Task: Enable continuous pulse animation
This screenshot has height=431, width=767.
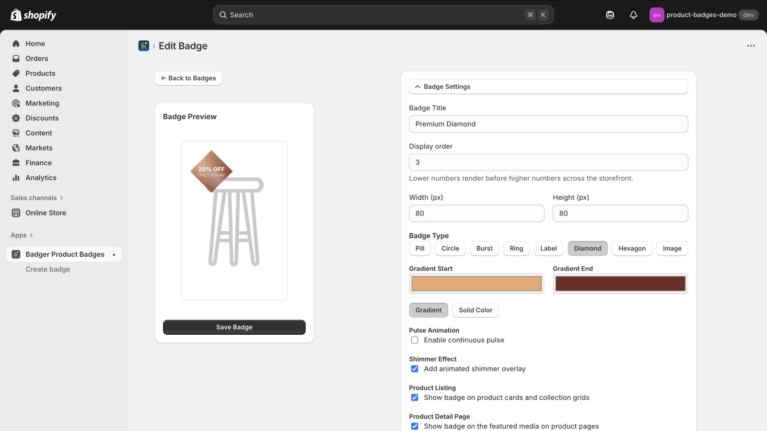Action: coord(415,340)
